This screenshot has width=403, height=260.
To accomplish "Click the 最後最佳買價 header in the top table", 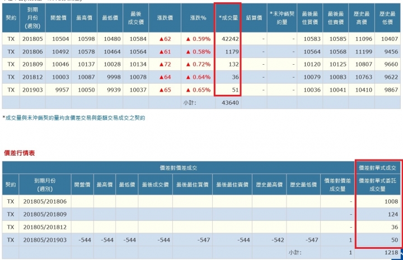I will (x=310, y=18).
